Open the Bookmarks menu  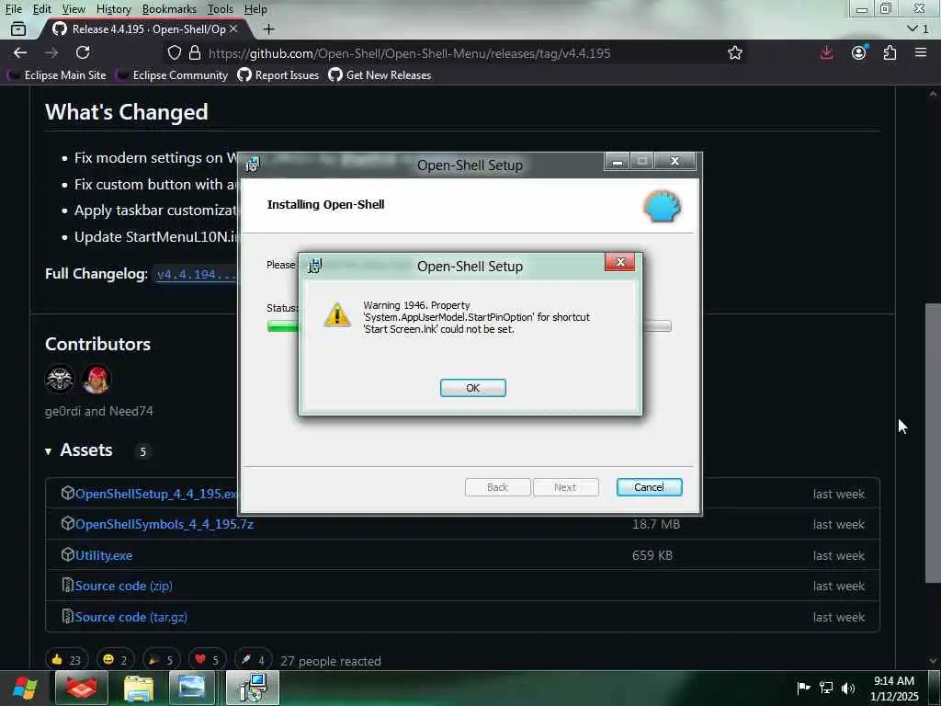click(169, 9)
